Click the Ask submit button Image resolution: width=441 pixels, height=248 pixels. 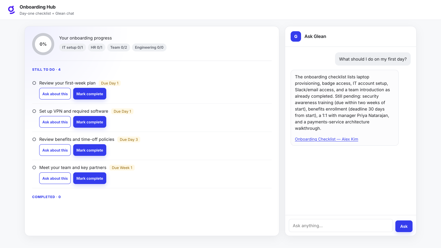[404, 226]
